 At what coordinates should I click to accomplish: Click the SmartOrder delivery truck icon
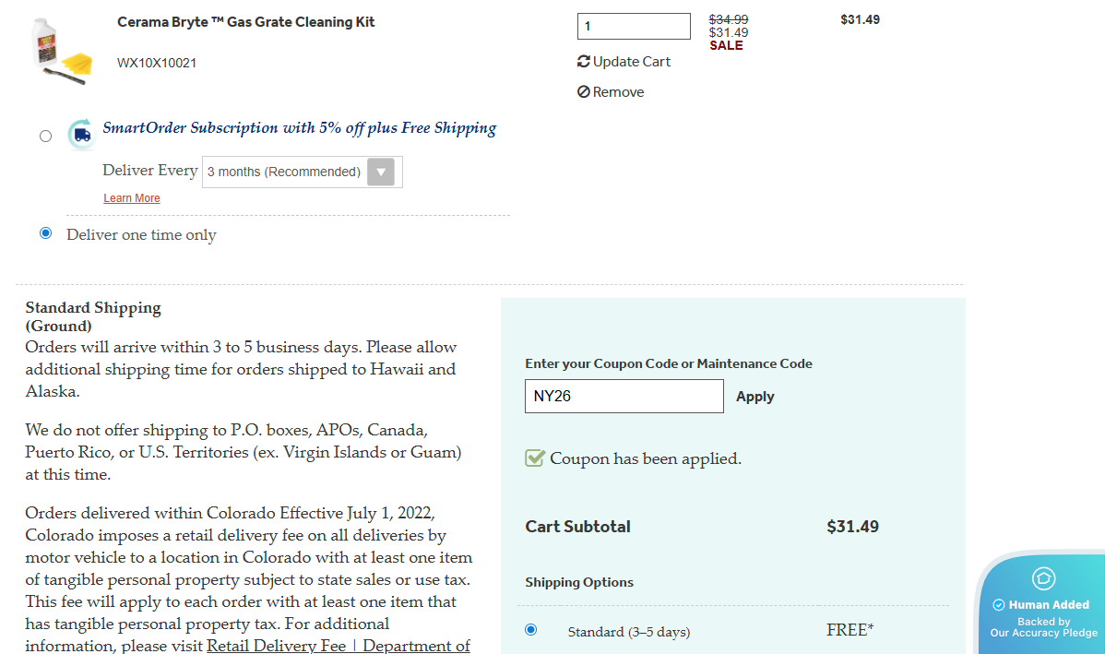[82, 135]
